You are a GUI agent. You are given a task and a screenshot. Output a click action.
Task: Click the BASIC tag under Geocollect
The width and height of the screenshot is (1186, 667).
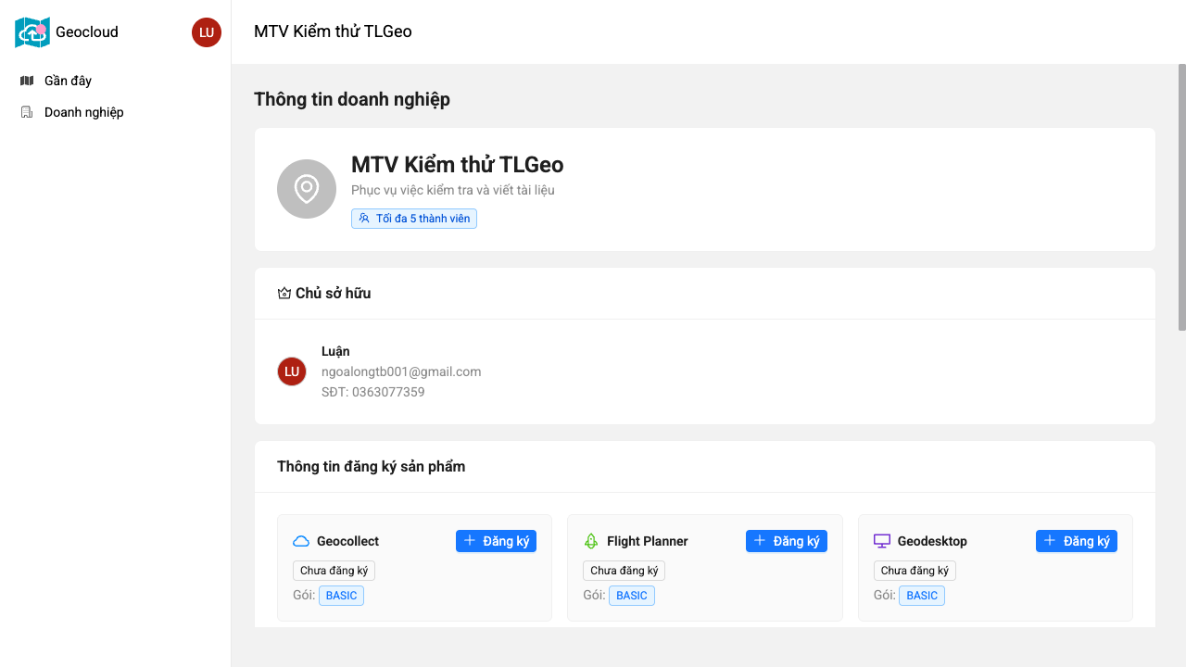[341, 596]
